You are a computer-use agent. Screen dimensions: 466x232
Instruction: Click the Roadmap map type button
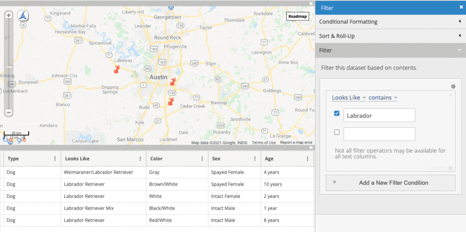coord(297,16)
